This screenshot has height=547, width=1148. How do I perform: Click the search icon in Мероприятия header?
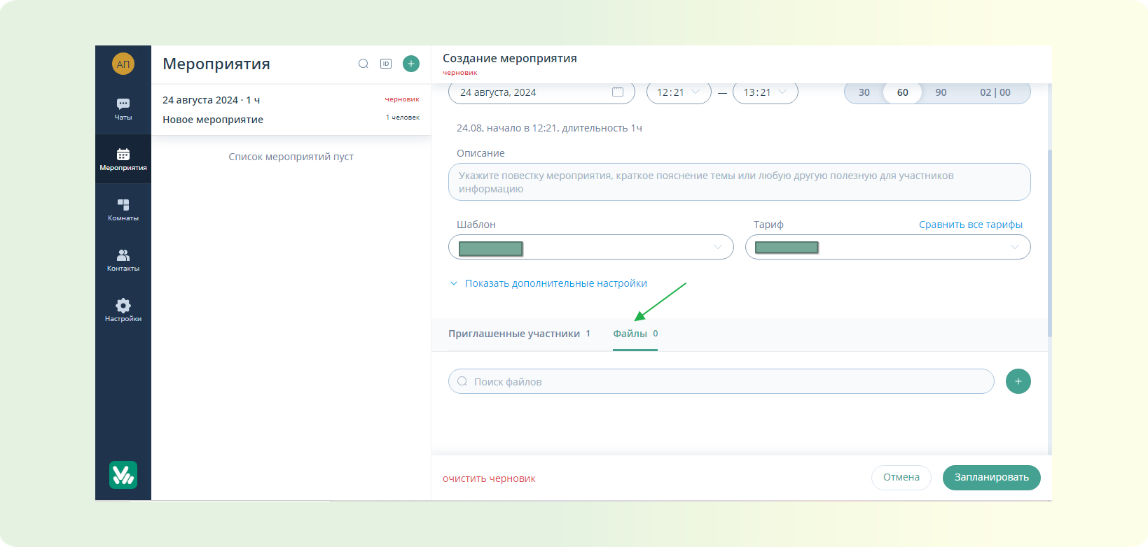pos(364,64)
